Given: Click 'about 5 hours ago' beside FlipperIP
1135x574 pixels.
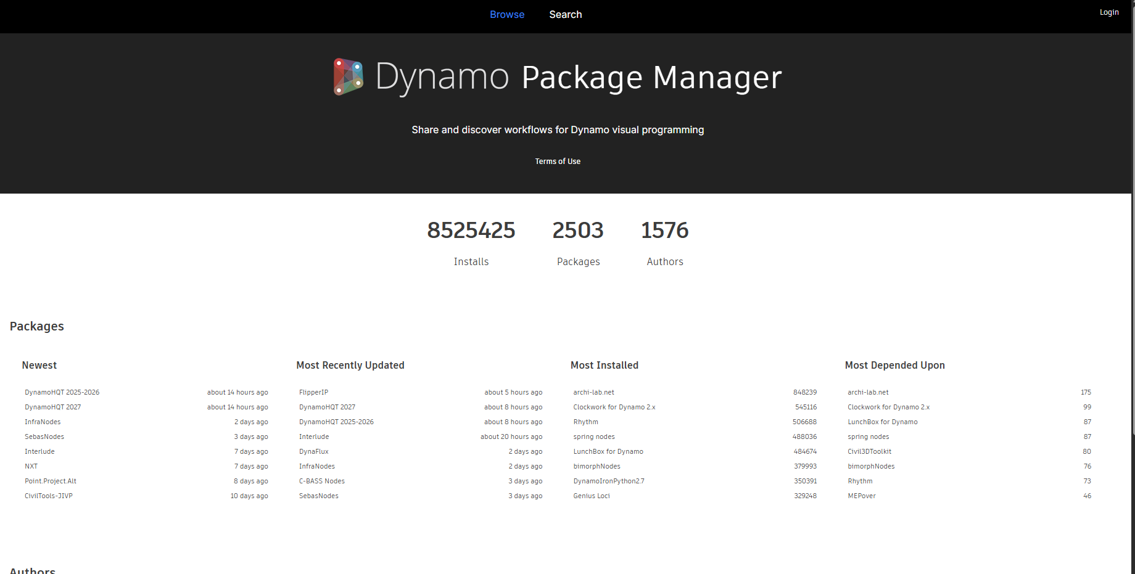Looking at the screenshot, I should (x=513, y=392).
